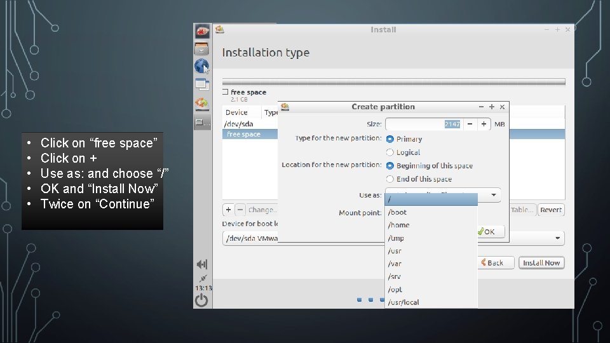The height and width of the screenshot is (343, 610).
Task: Go Back in the installer
Action: [x=496, y=263]
